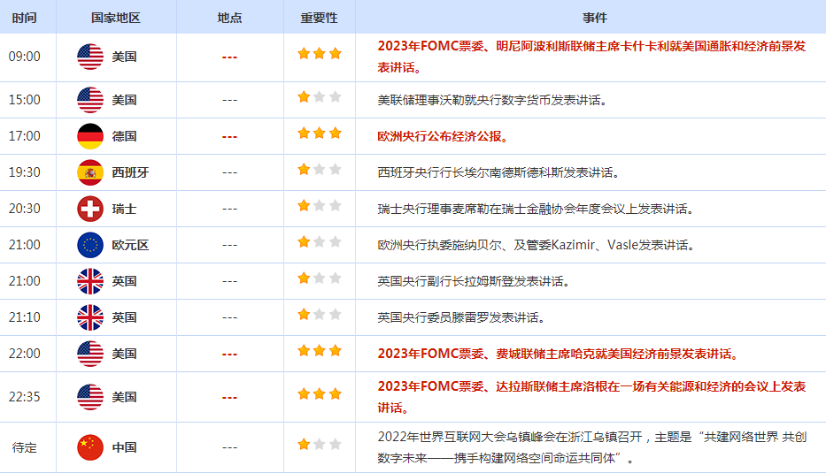Viewport: 826px width, 473px height.
Task: Click the 瑞士 country label
Action: 124,209
